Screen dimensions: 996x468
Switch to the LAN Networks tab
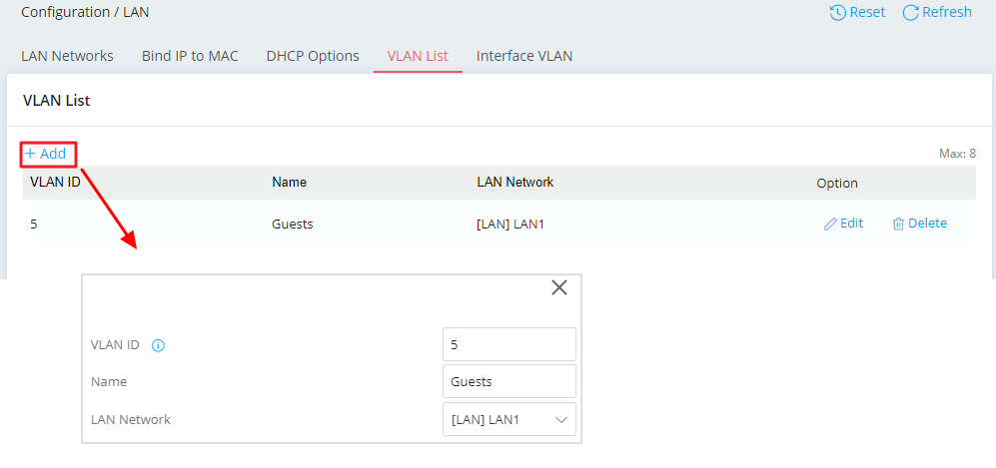[x=67, y=56]
